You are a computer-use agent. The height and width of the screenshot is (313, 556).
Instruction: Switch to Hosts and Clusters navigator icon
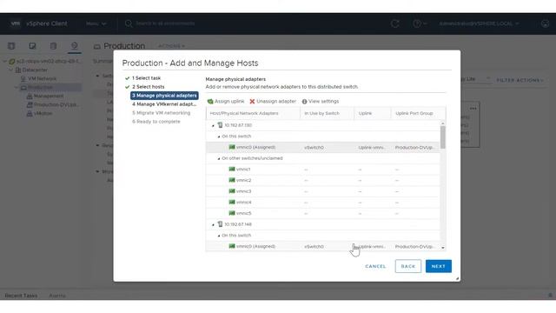[x=11, y=46]
